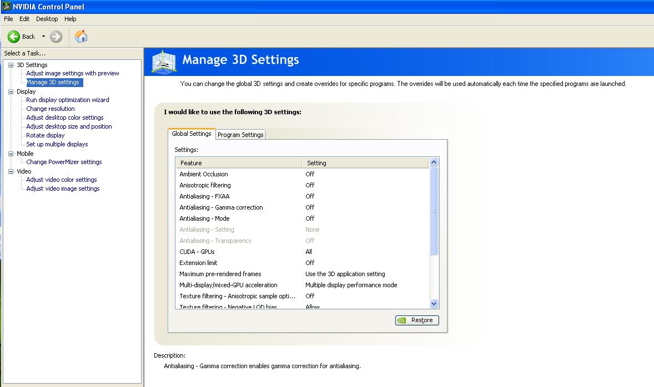Click the Manage 3D Settings header icon
The image size is (654, 387).
coord(164,62)
